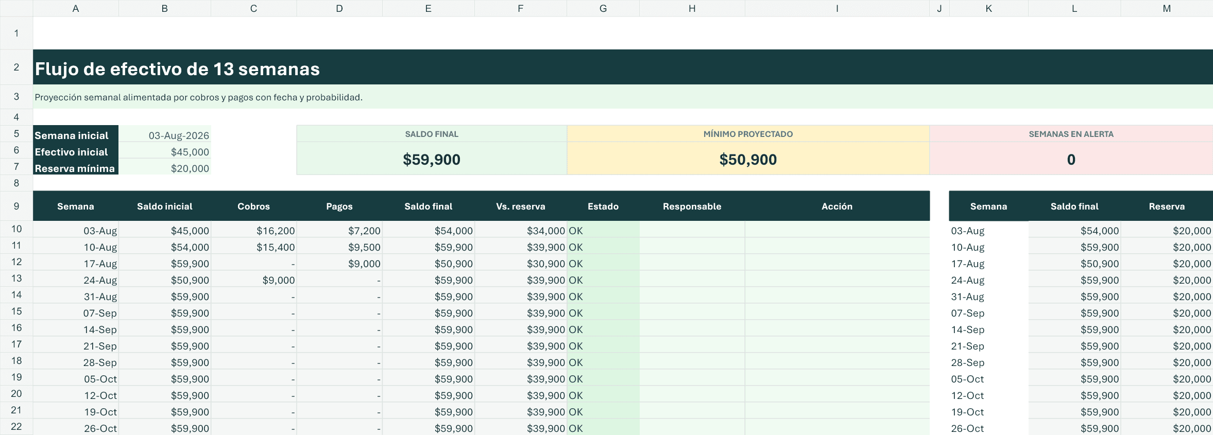Select row header 1

pos(16,33)
